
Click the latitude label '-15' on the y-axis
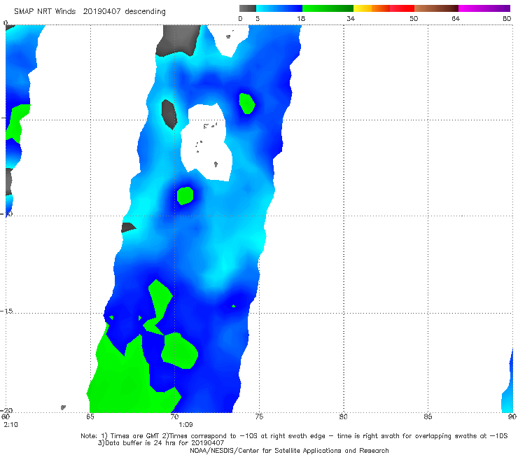coord(7,311)
